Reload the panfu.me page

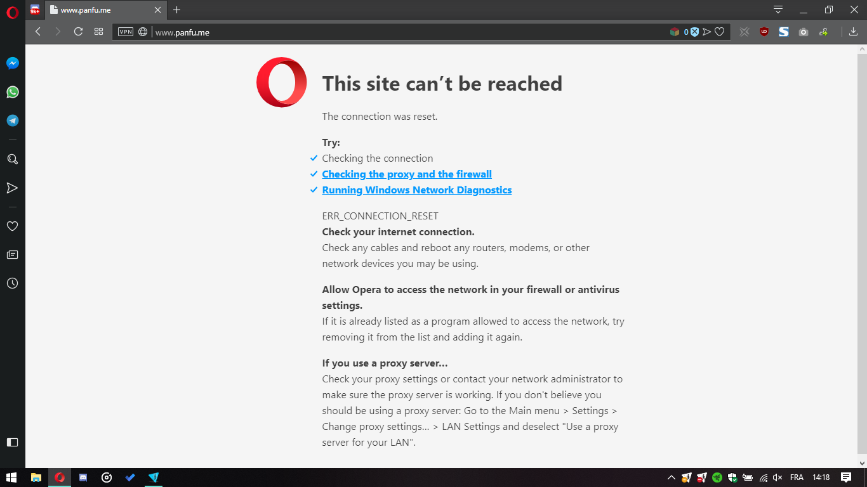coord(78,32)
